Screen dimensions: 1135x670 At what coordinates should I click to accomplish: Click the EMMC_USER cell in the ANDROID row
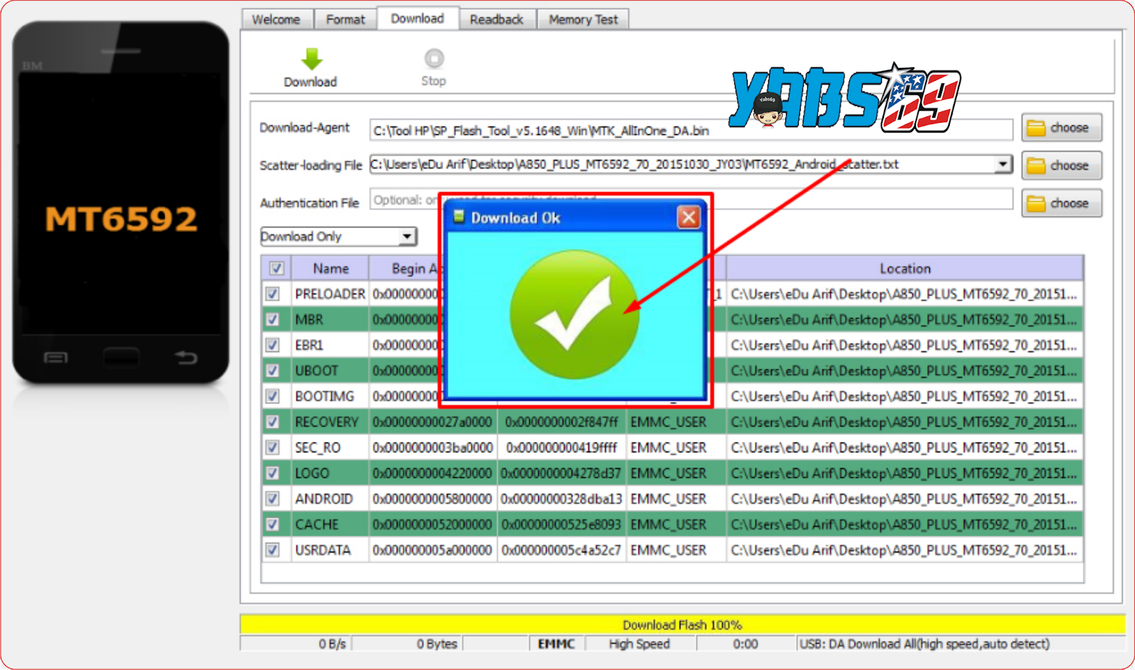tap(676, 498)
